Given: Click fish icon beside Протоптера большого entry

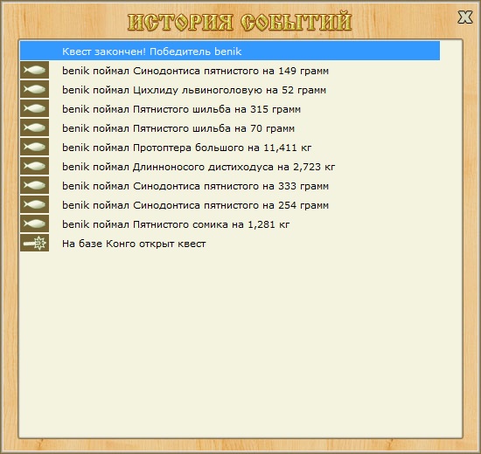Looking at the screenshot, I should [x=34, y=147].
